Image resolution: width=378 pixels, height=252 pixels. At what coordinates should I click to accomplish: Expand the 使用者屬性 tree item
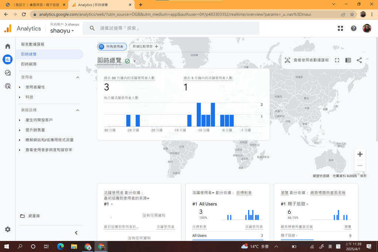[x=20, y=87]
